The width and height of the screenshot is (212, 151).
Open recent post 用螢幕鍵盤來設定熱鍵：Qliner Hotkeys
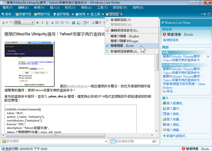tap(184, 86)
